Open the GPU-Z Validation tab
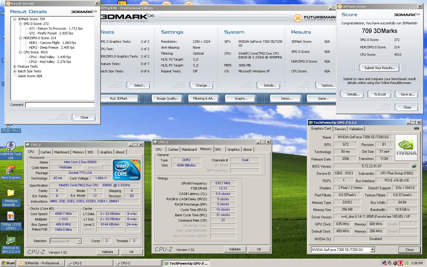 356,129
